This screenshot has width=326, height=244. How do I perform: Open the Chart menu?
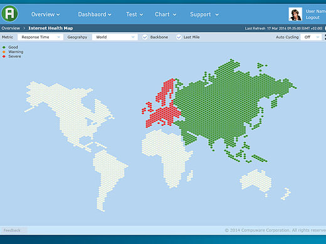tap(166, 14)
